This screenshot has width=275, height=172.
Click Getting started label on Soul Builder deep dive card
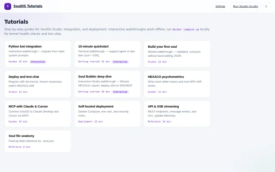click(x=89, y=92)
